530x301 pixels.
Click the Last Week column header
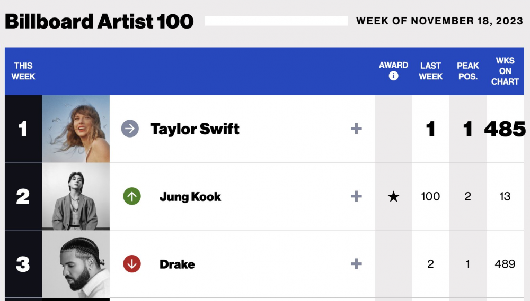430,71
